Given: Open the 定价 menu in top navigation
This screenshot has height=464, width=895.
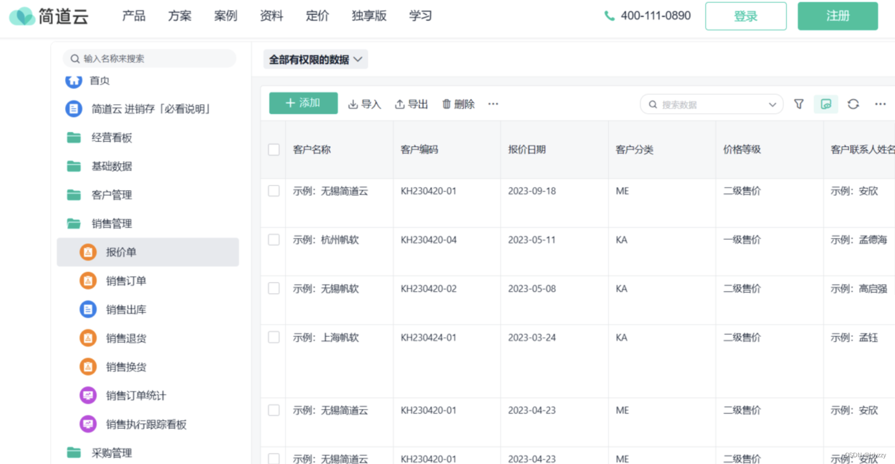Looking at the screenshot, I should pos(317,16).
